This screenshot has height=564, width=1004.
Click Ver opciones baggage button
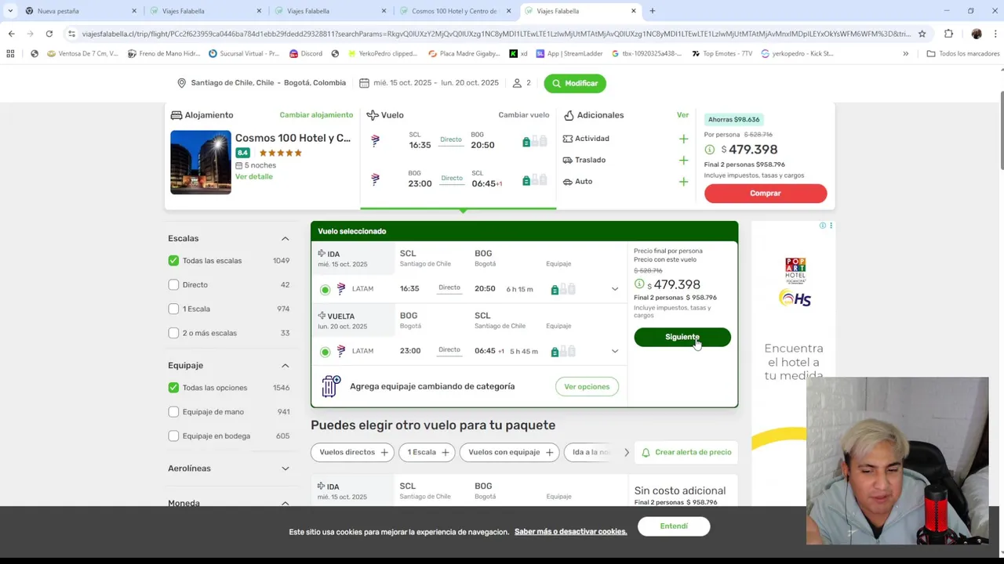(x=587, y=386)
